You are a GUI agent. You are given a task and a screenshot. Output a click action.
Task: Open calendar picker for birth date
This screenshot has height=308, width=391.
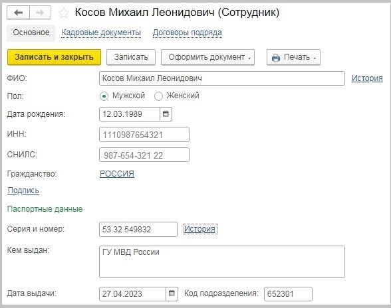point(166,114)
